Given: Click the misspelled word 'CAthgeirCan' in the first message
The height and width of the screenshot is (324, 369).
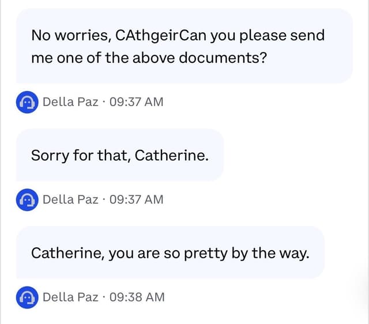Looking at the screenshot, I should pyautogui.click(x=161, y=36).
